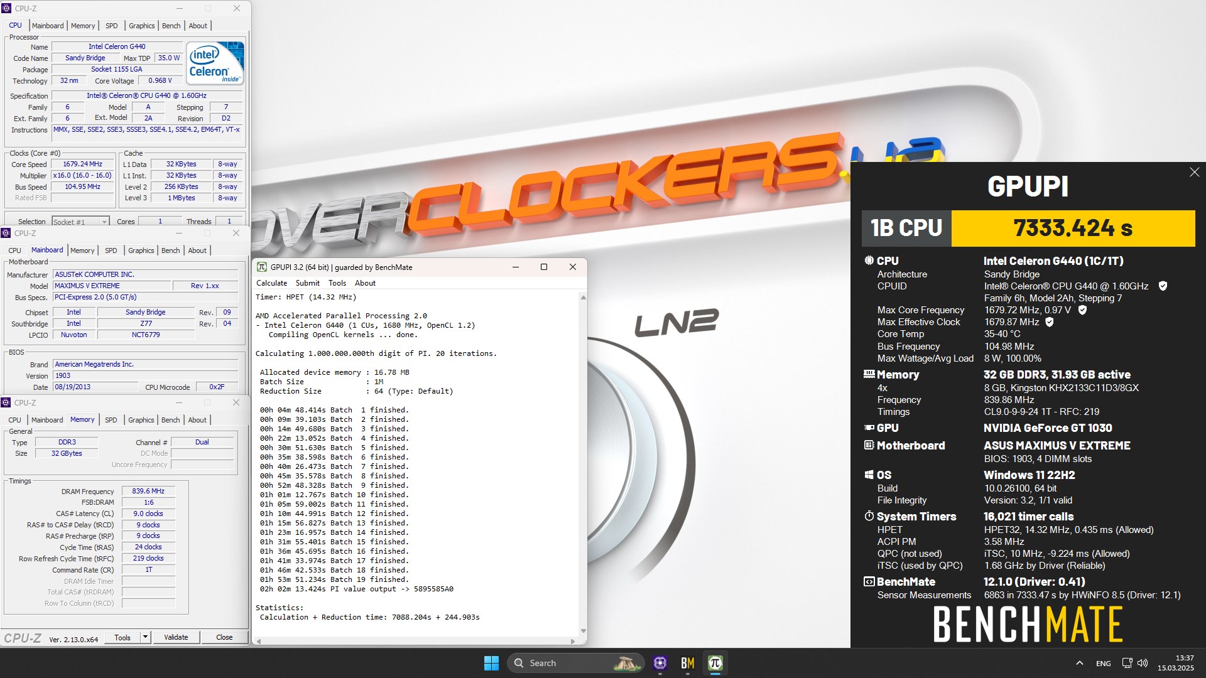Image resolution: width=1206 pixels, height=678 pixels.
Task: Open About tab in top CPU-Z window
Action: 198,26
